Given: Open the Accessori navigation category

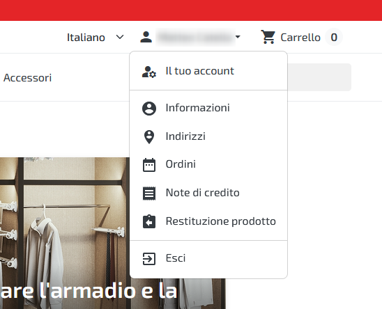Looking at the screenshot, I should [27, 78].
